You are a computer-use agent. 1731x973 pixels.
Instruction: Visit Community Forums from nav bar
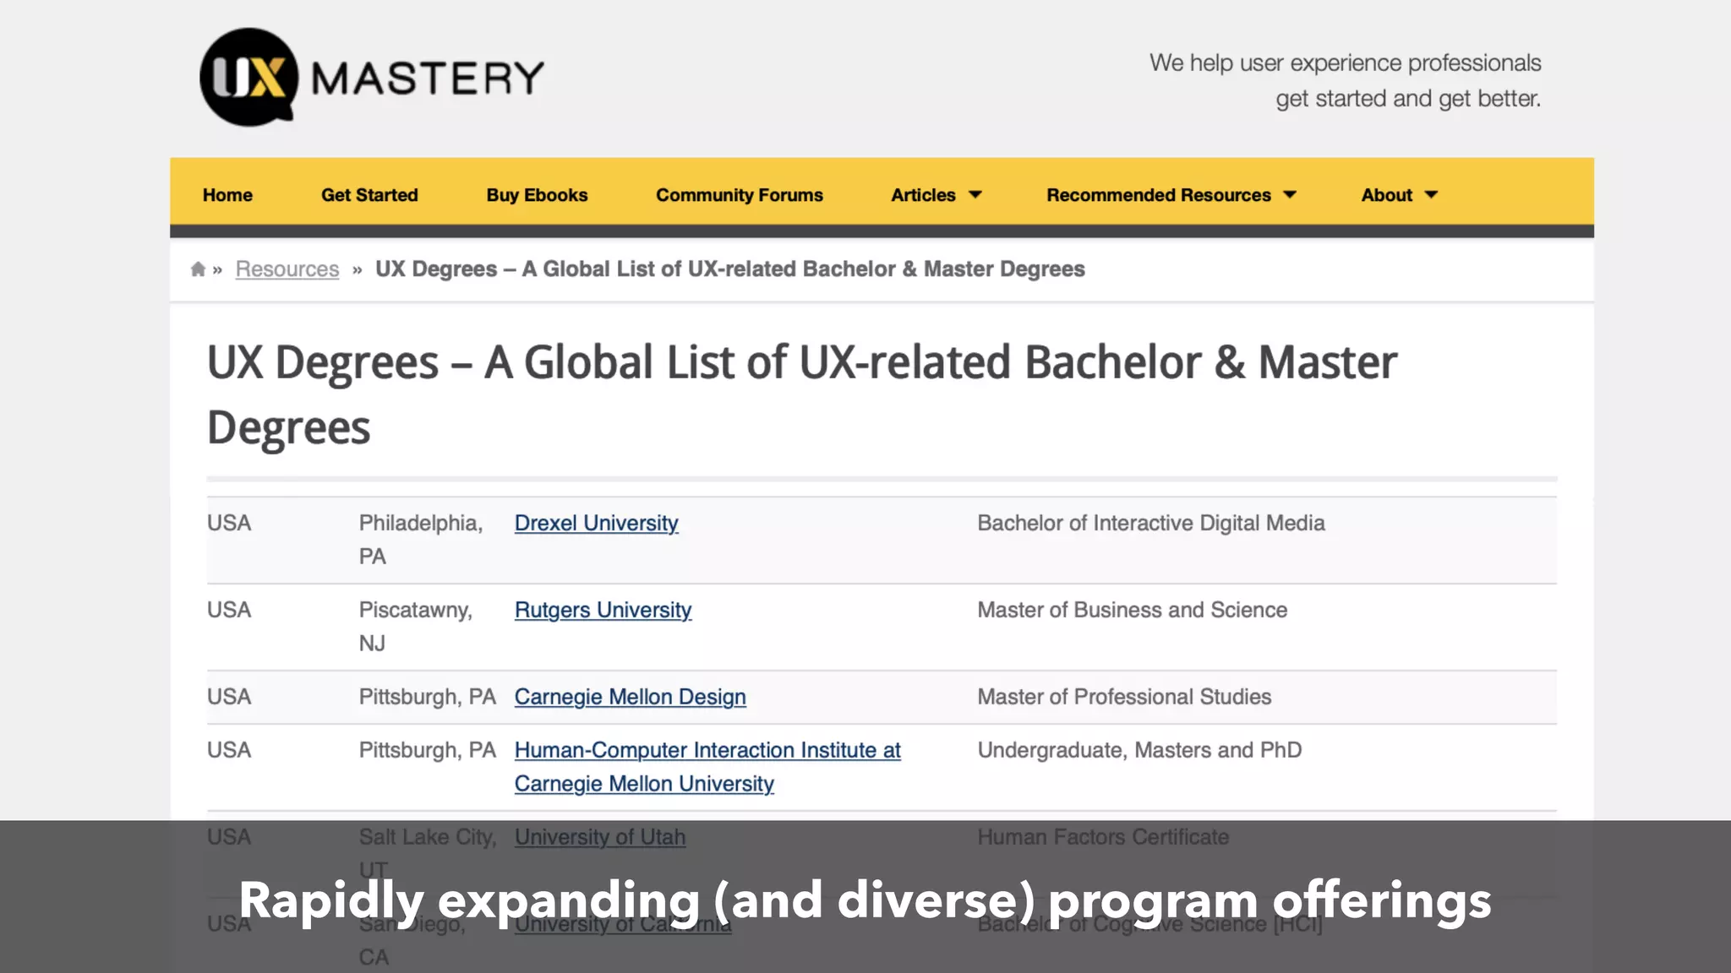740,195
